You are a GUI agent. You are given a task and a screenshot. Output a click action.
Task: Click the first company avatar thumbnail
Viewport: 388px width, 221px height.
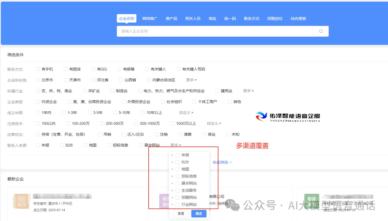[x=22, y=201]
